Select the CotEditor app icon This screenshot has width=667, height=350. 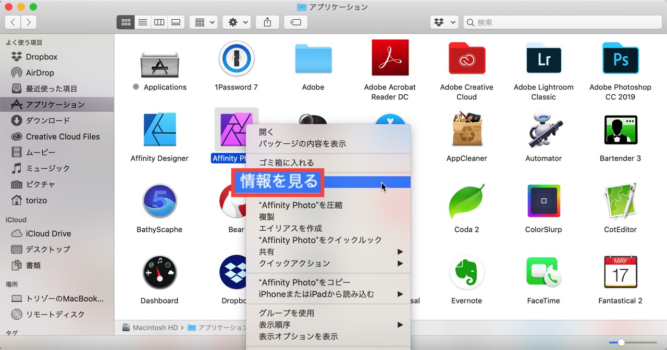pyautogui.click(x=621, y=201)
